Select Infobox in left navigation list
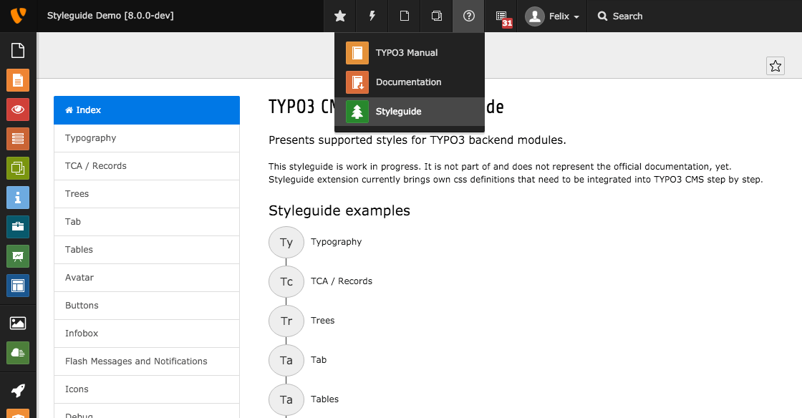This screenshot has height=418, width=802. pyautogui.click(x=147, y=333)
